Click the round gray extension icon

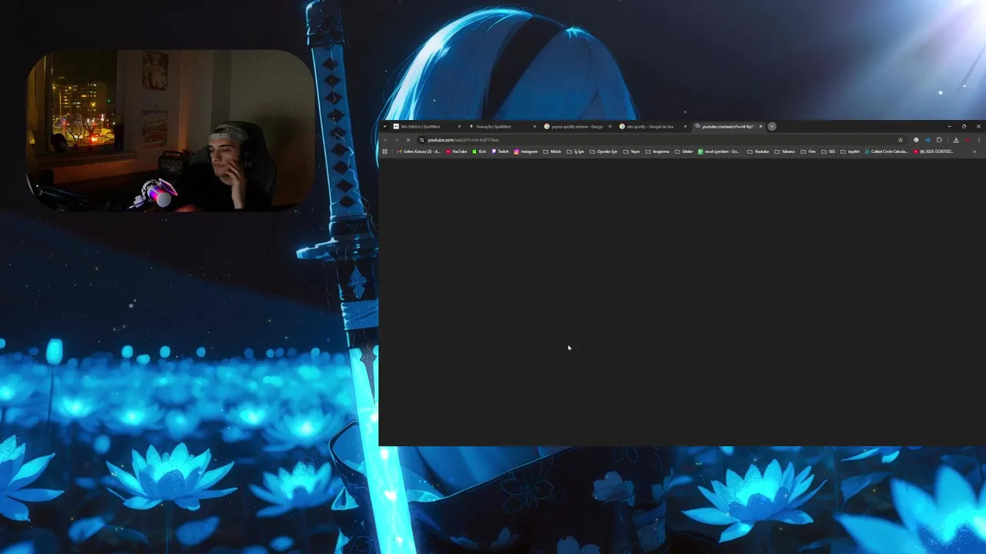(916, 140)
